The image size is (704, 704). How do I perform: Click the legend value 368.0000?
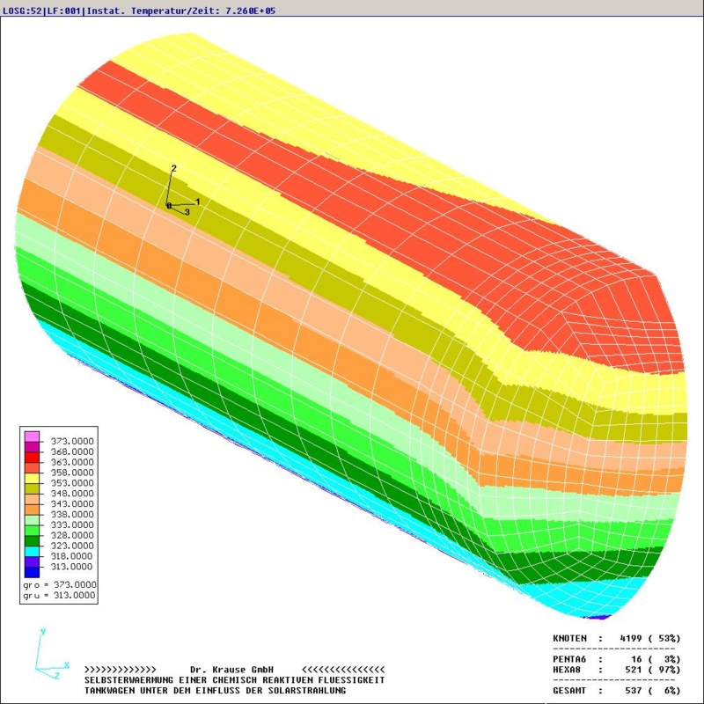point(72,451)
